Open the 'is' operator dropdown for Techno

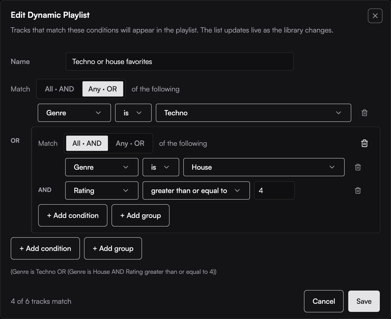[x=133, y=113]
